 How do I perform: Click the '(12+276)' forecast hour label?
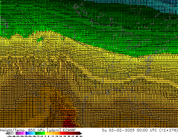(x=169, y=130)
